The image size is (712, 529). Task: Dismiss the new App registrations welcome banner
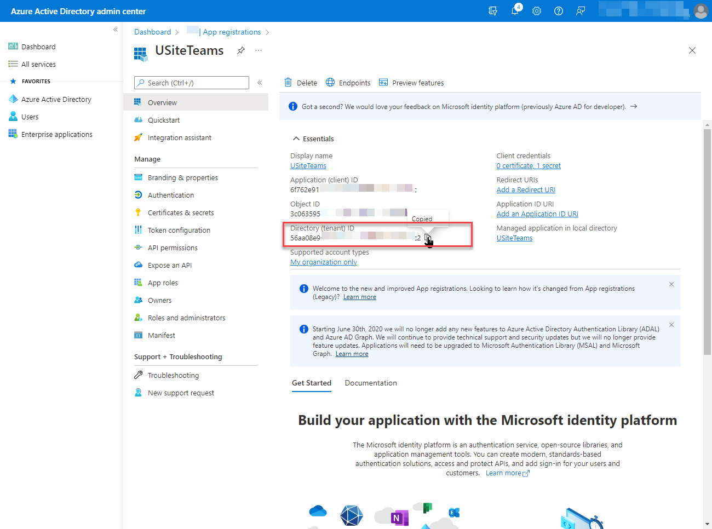tap(671, 284)
